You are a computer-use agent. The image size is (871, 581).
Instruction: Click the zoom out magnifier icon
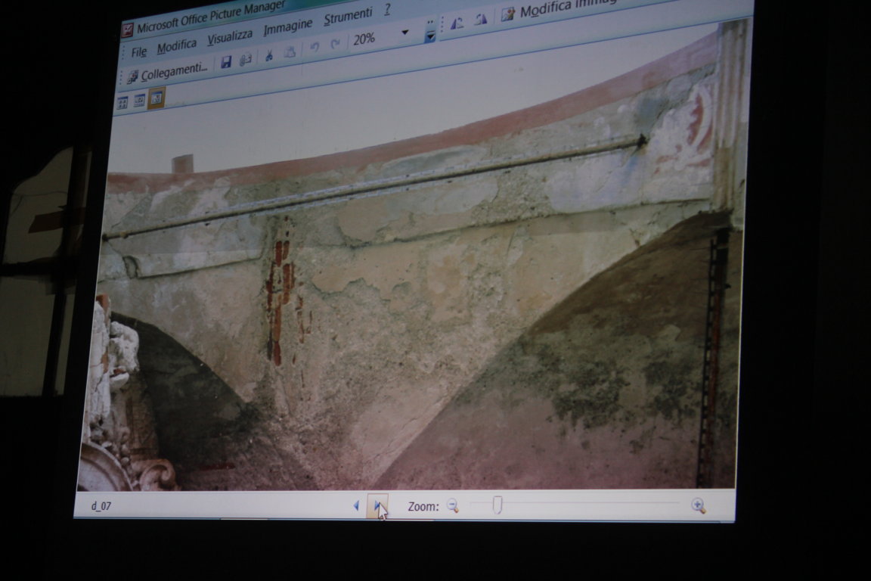click(453, 506)
